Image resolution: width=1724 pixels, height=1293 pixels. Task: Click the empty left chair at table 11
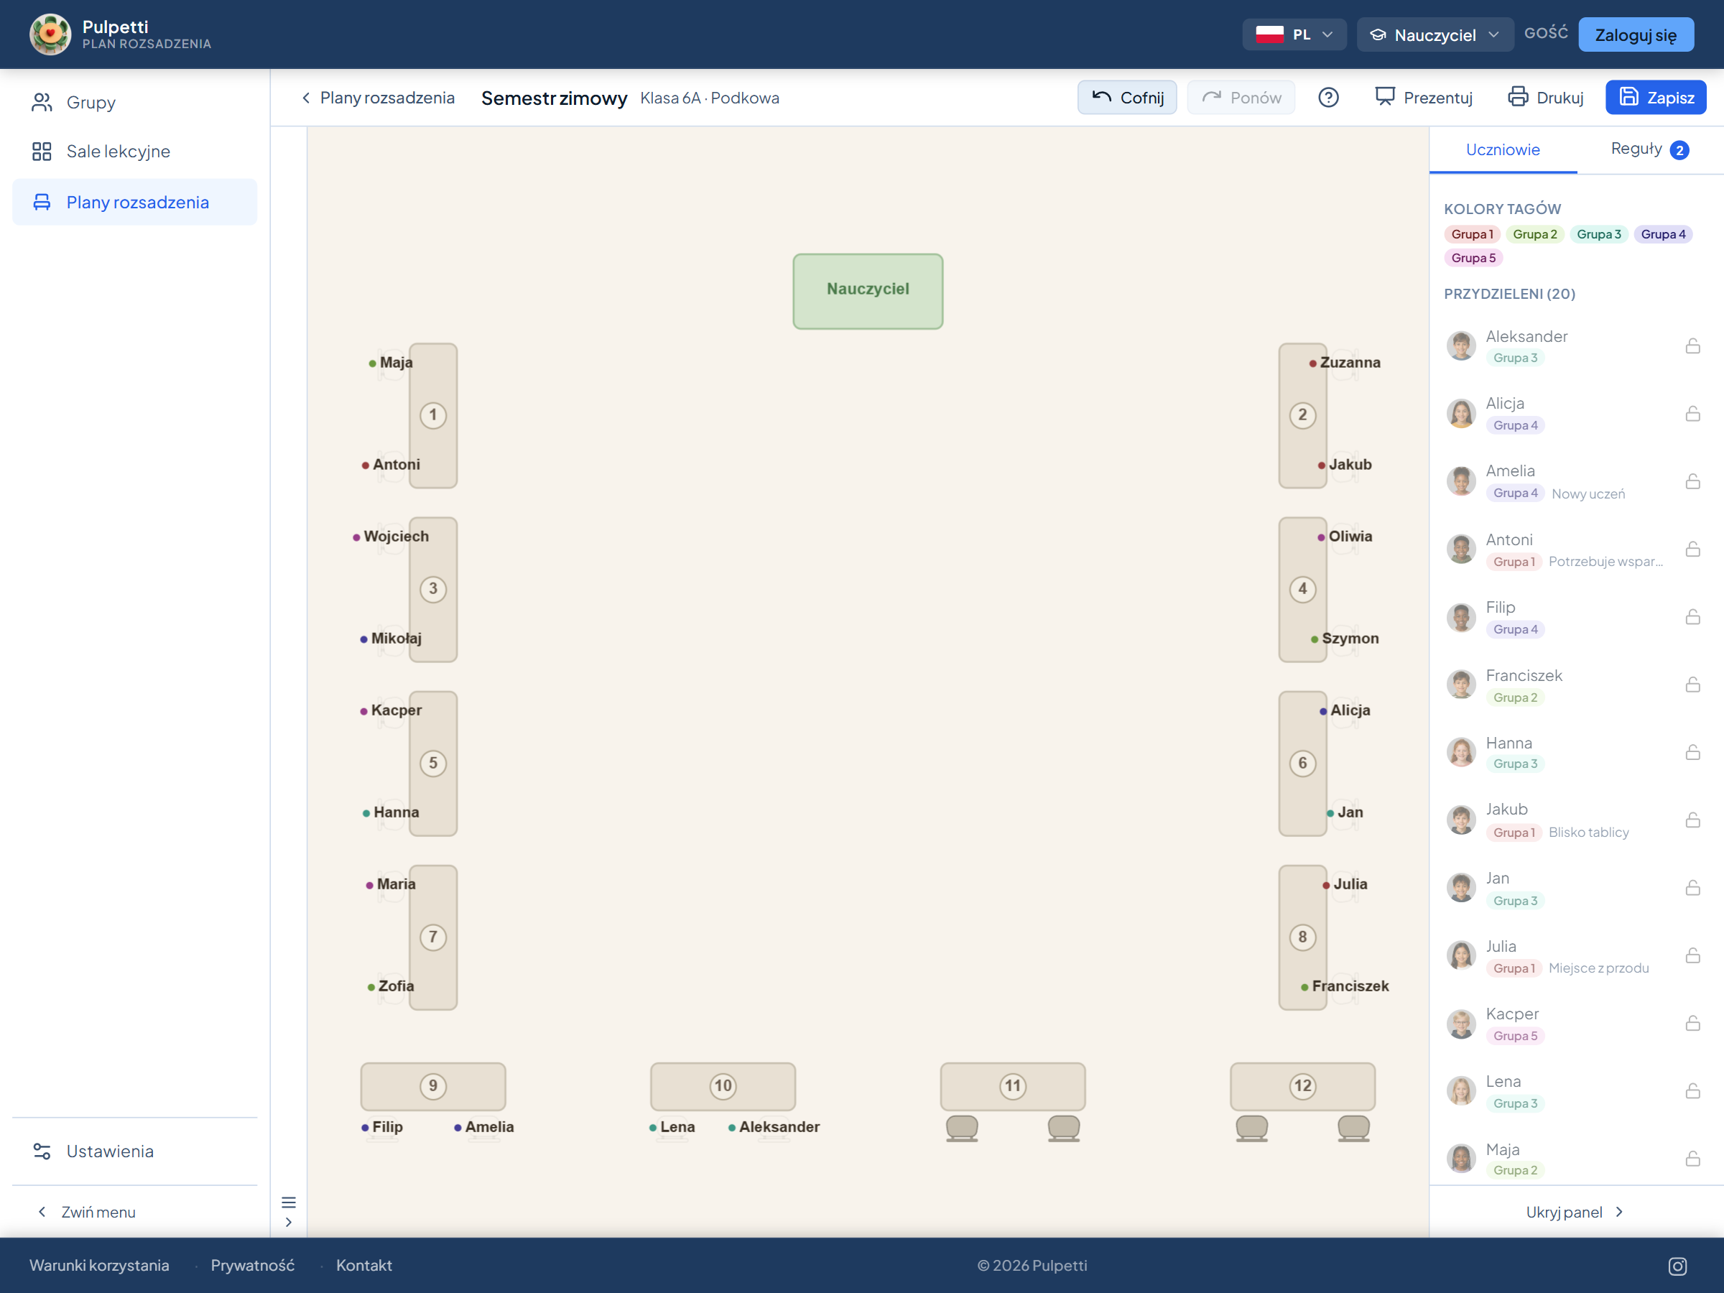[962, 1129]
